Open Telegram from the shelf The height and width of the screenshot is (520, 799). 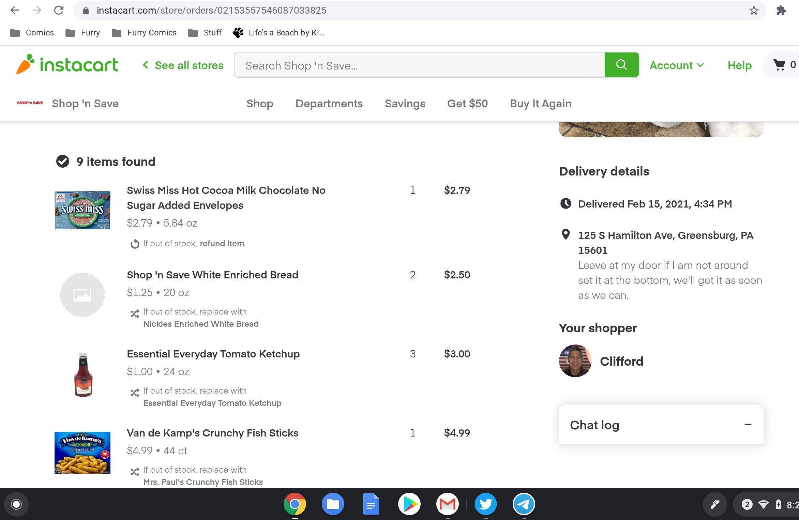(x=524, y=504)
